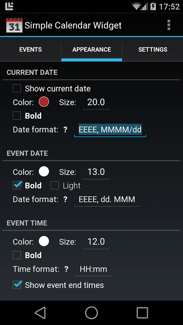Screen dimensions: 183x325
Task: Open Event Date format help question mark
Action: click(x=65, y=199)
